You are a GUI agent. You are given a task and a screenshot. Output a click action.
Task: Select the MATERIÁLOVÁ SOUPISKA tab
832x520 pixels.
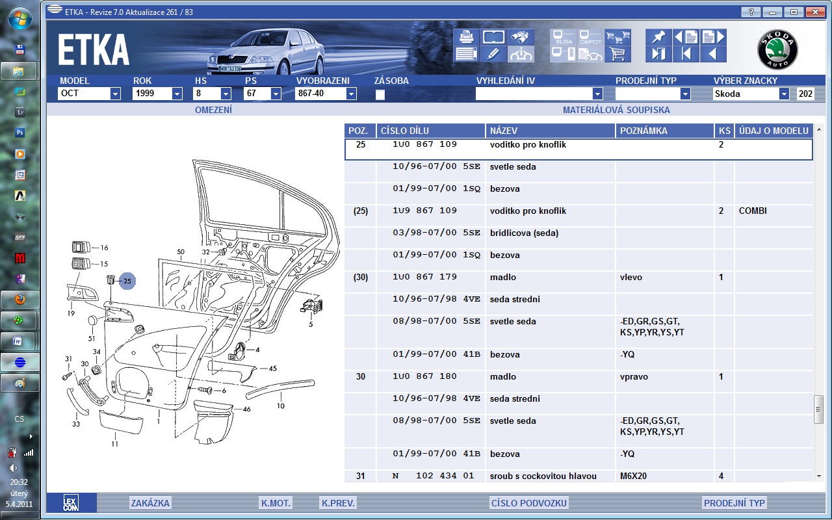tap(616, 110)
